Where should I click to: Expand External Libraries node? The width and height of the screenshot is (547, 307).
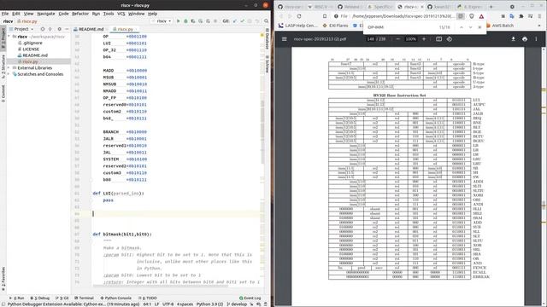(x=9, y=68)
